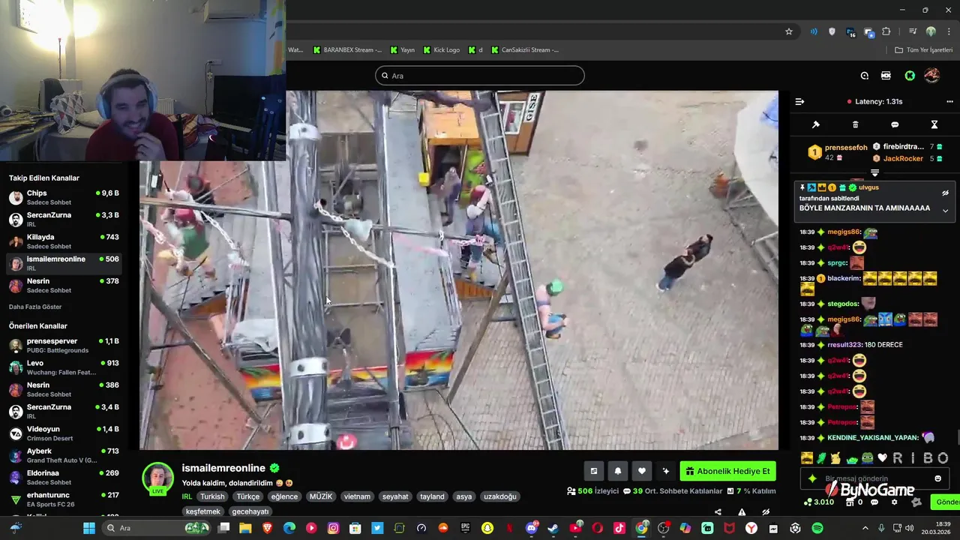Select the gecehayatı tag
The height and width of the screenshot is (540, 960).
250,511
